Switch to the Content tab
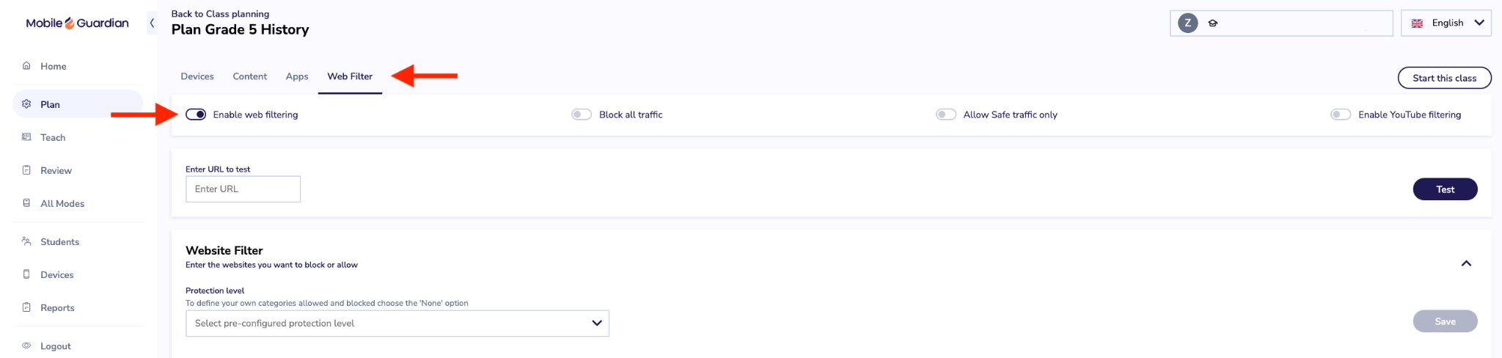The width and height of the screenshot is (1502, 358). [x=250, y=76]
